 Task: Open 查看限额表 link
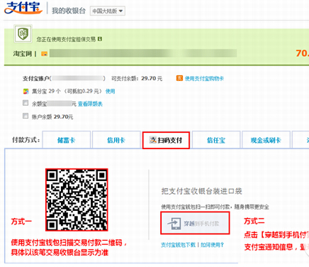(x=90, y=104)
